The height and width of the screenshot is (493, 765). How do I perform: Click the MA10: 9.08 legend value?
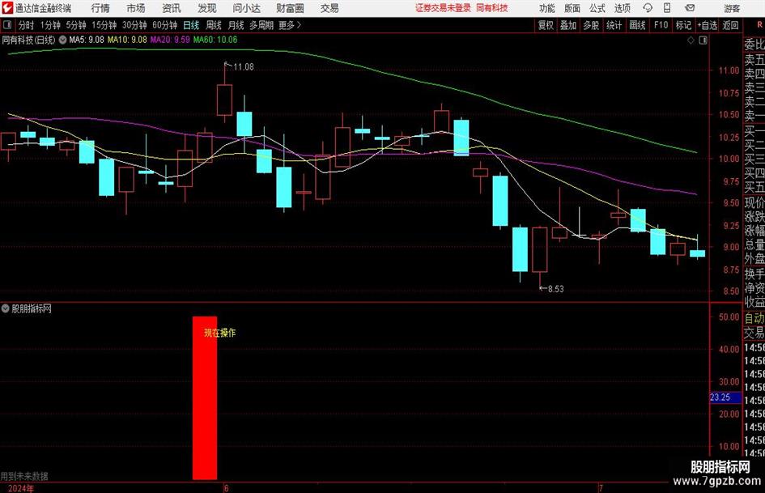coord(127,40)
